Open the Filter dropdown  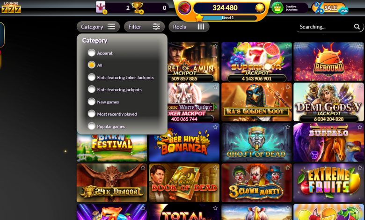tap(144, 27)
